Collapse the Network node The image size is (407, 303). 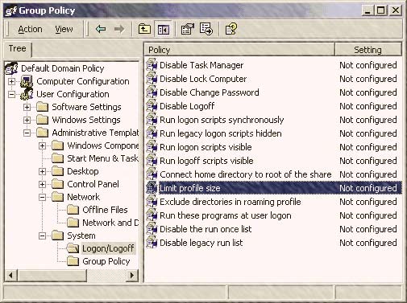click(x=42, y=197)
